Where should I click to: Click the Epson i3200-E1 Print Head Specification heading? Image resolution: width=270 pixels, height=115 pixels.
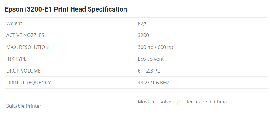(66, 9)
